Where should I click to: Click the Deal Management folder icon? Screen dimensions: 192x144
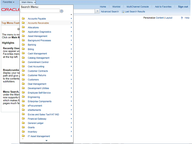click(x=23, y=84)
